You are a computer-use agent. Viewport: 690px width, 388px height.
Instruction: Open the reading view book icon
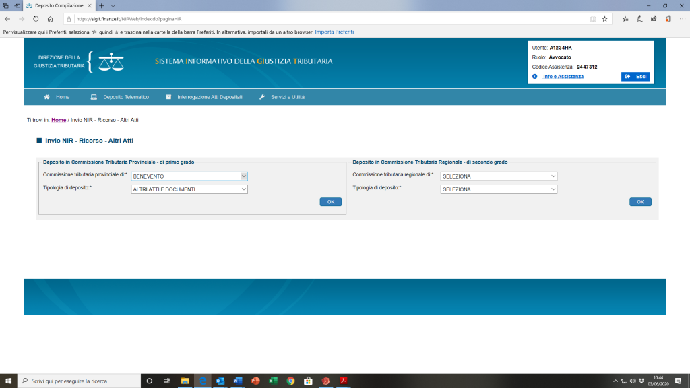[593, 19]
